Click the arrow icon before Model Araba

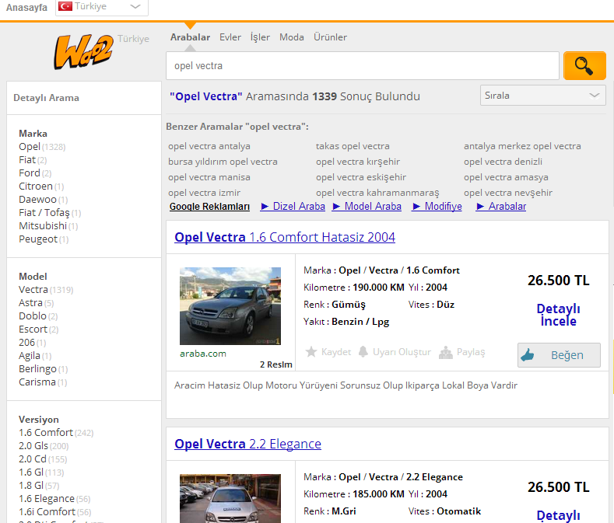click(336, 206)
